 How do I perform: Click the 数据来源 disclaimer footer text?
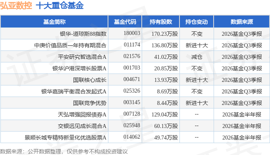click(64, 151)
